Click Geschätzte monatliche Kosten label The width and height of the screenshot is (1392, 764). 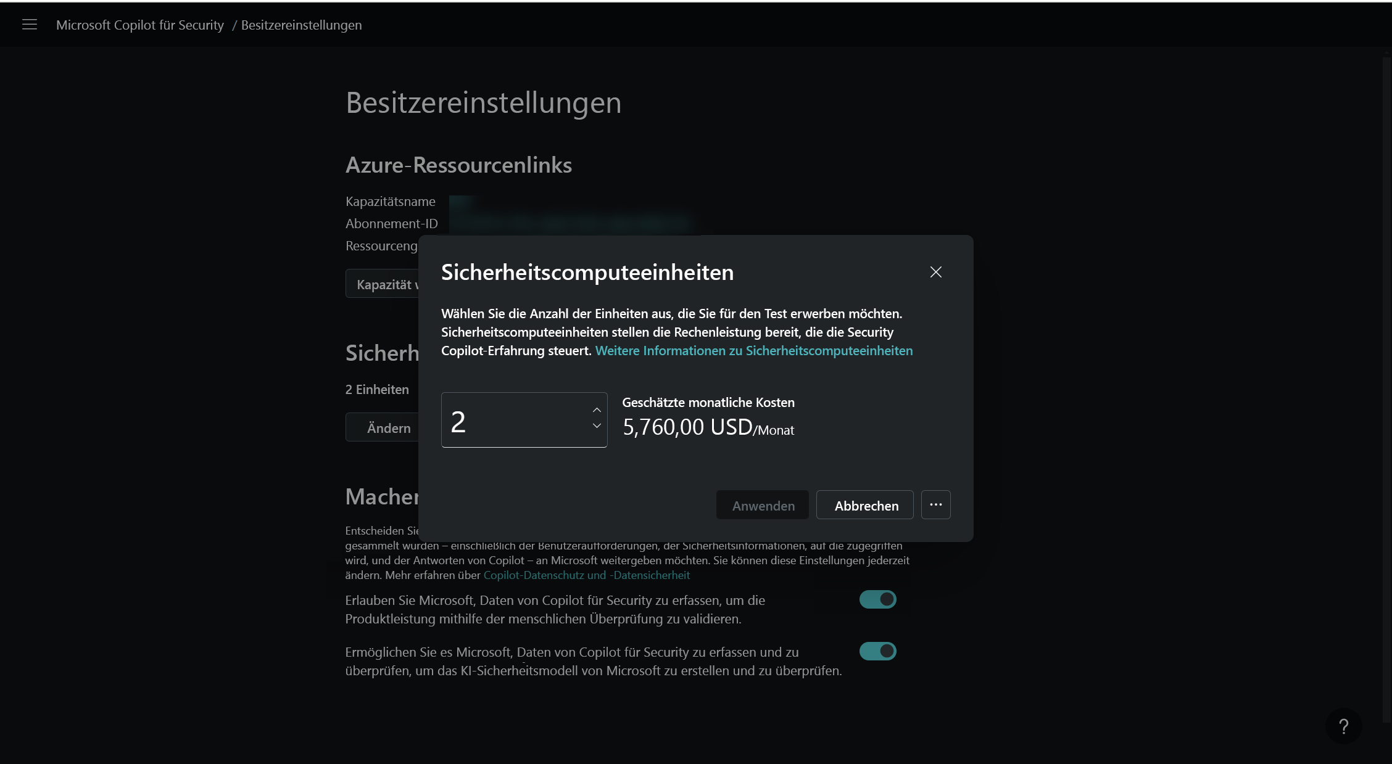(708, 403)
